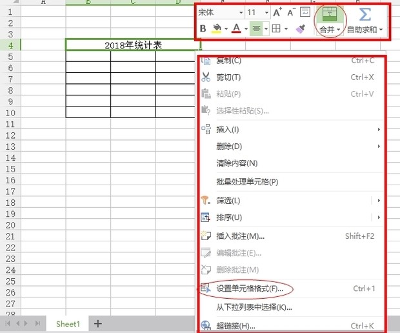400x333 pixels.
Task: Click the merge cells icon
Action: pyautogui.click(x=330, y=14)
